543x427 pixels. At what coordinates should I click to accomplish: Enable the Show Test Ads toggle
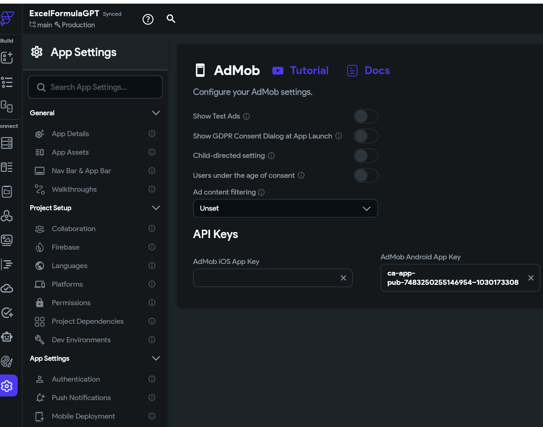click(366, 116)
